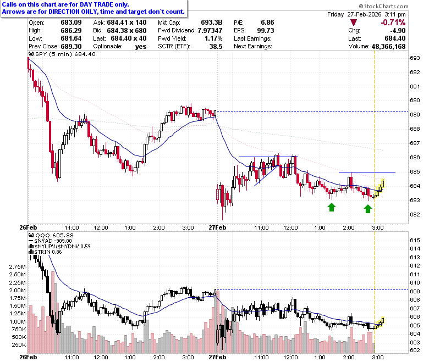Click the bar icon beside $TRIN legend
This screenshot has height=362, width=429.
tap(31, 252)
